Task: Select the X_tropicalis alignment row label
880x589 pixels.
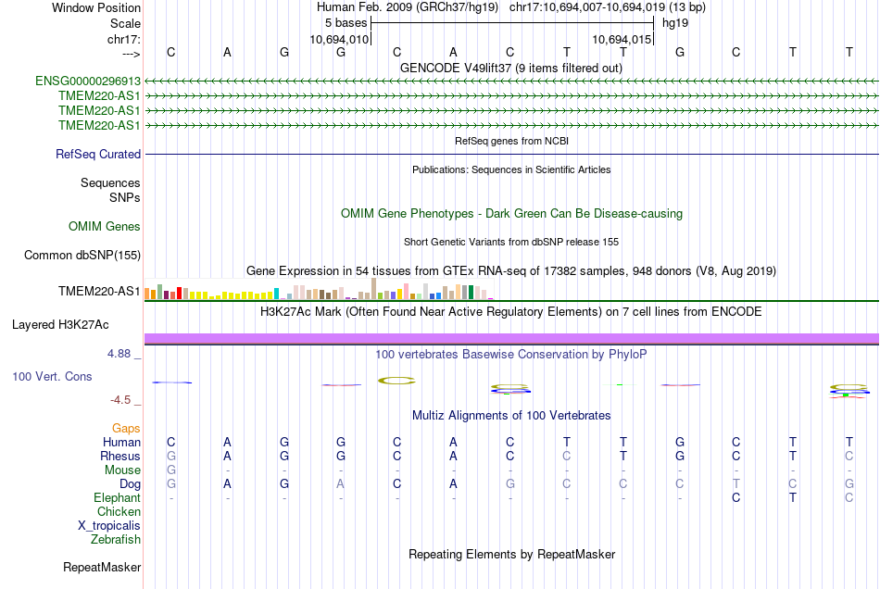Action: (x=109, y=526)
